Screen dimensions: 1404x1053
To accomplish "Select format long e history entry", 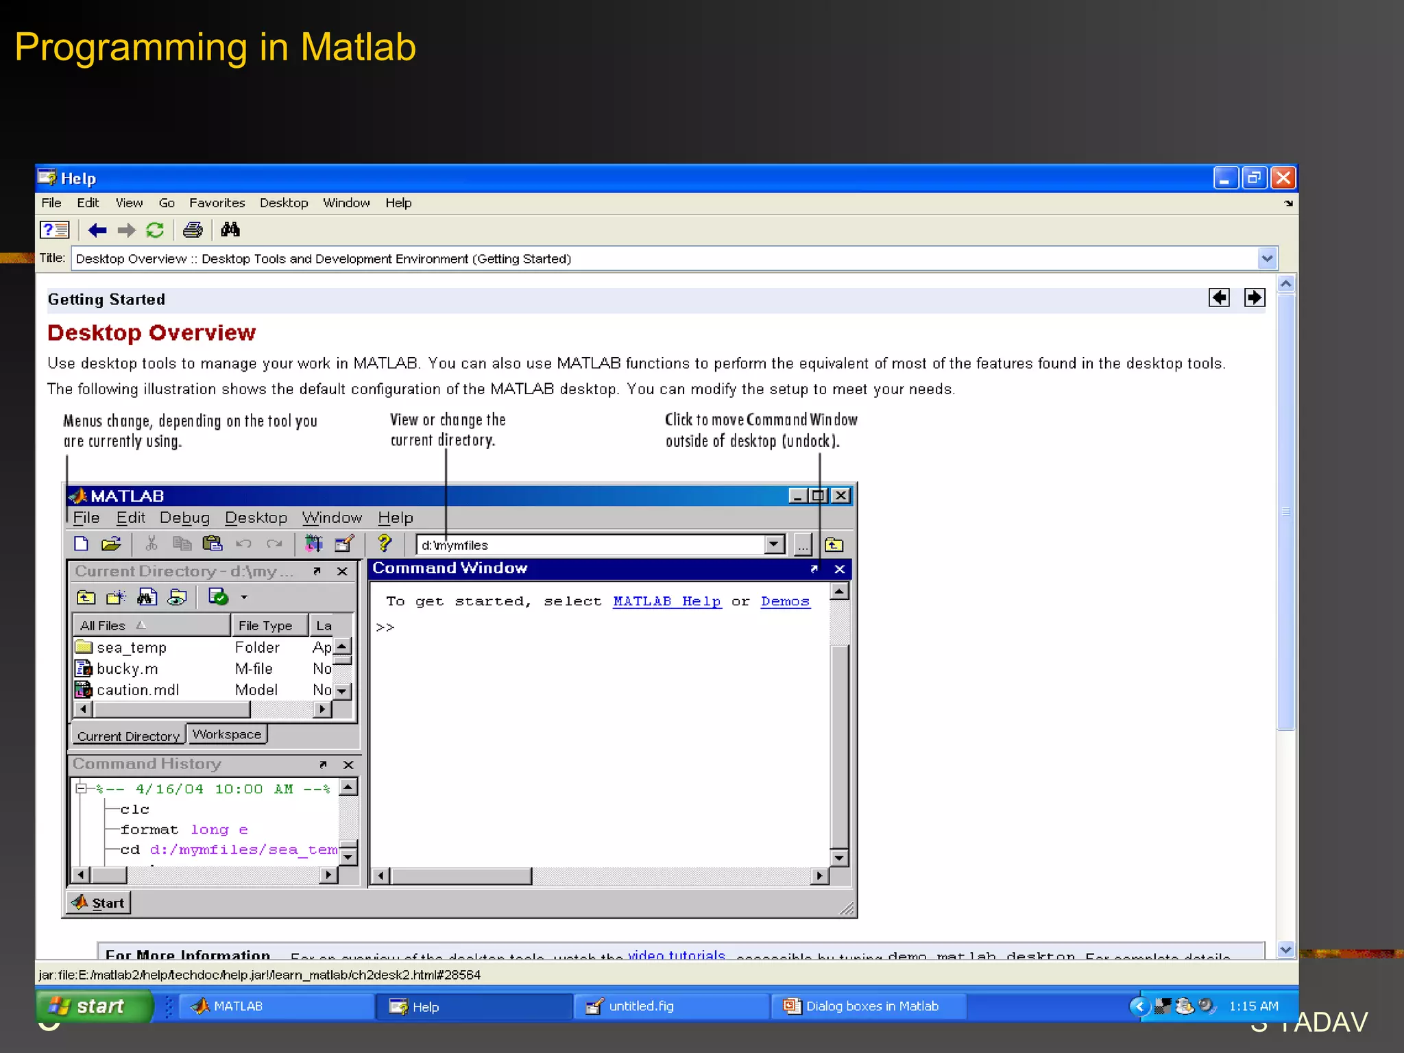I will tap(184, 830).
